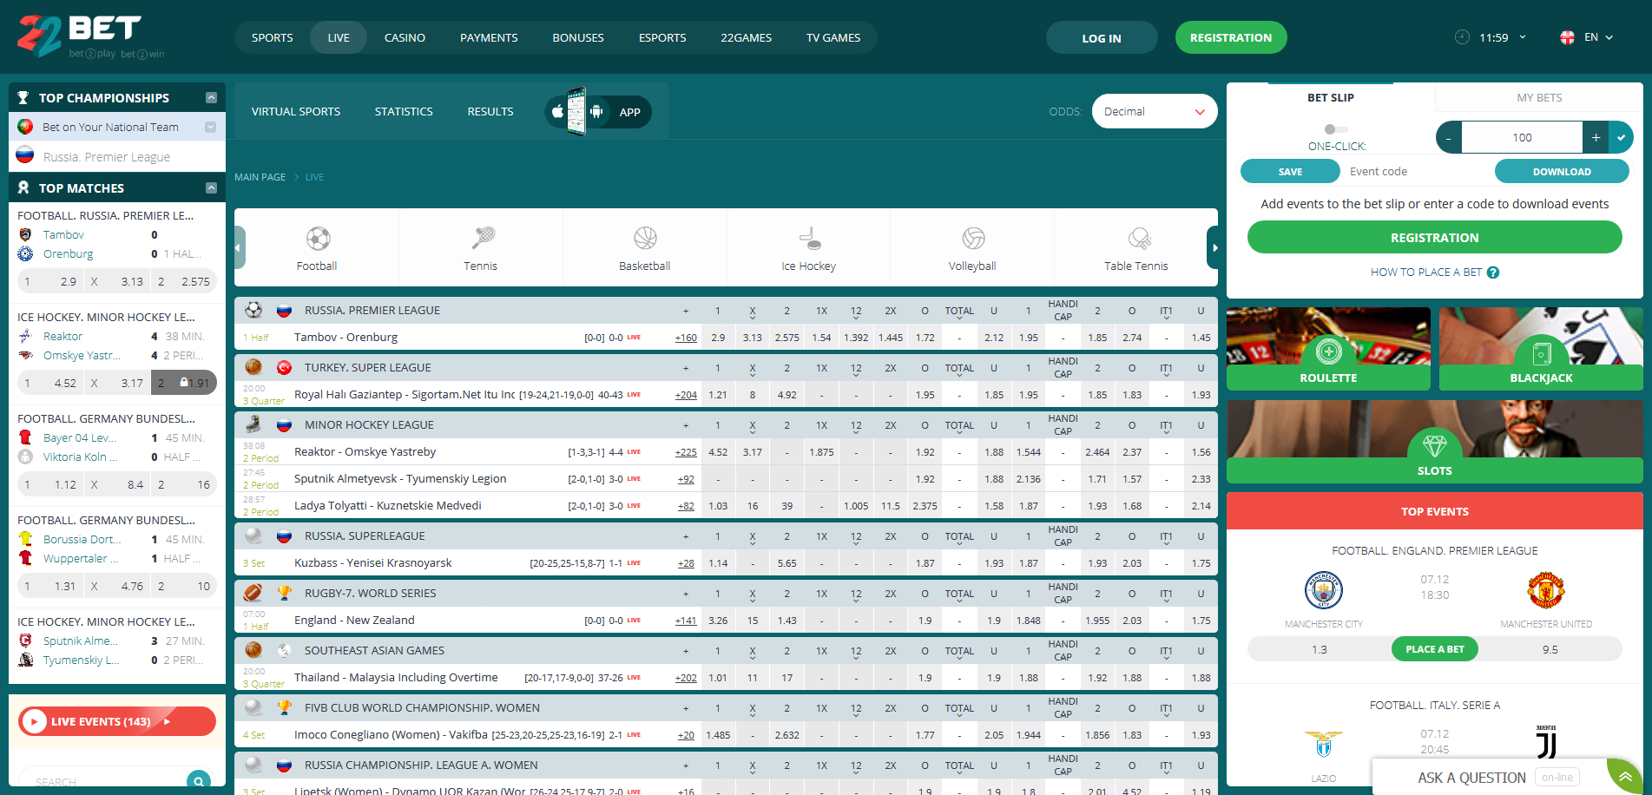
Task: Toggle the One-Click betting switch
Action: [1335, 129]
